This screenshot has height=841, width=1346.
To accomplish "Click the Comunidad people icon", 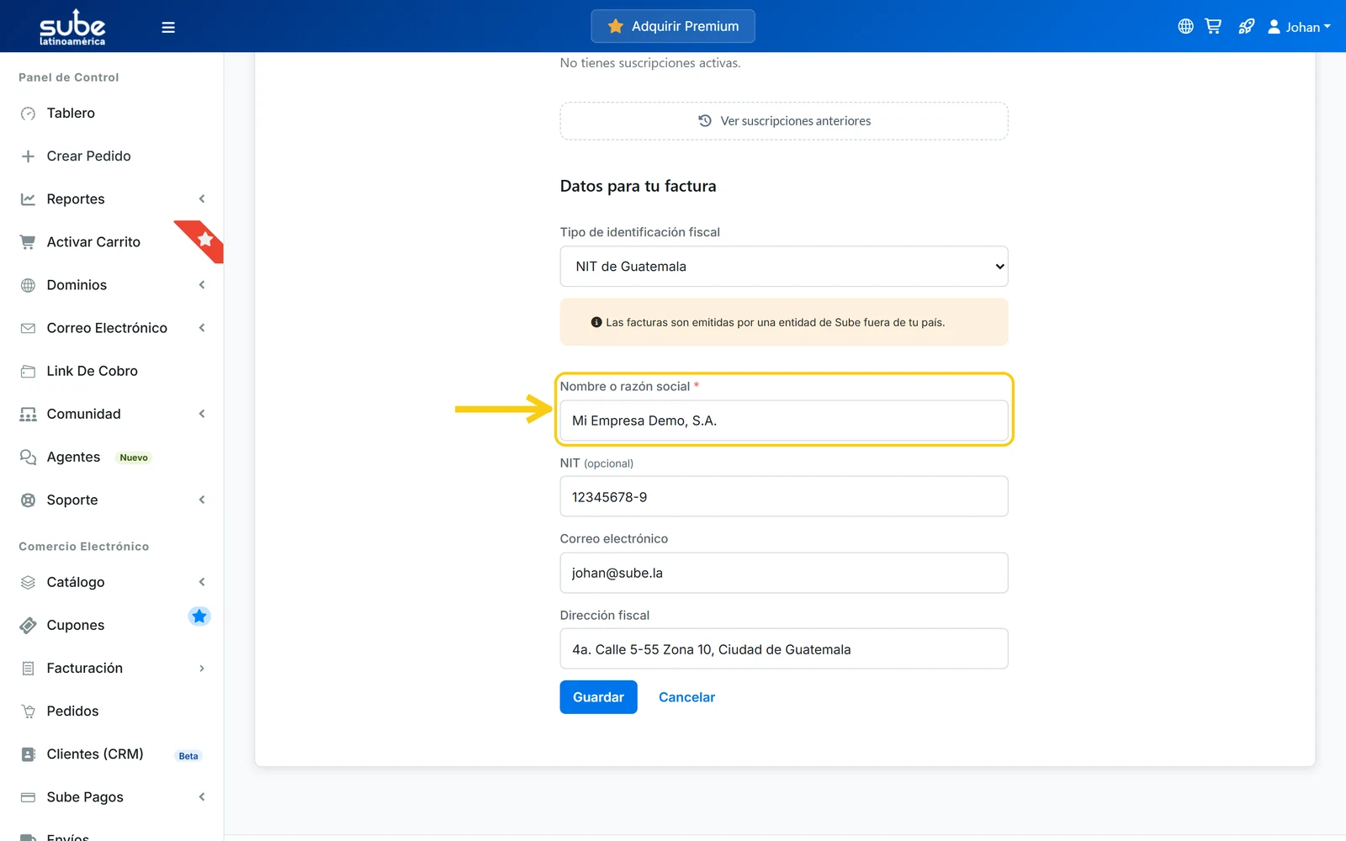I will tap(28, 414).
